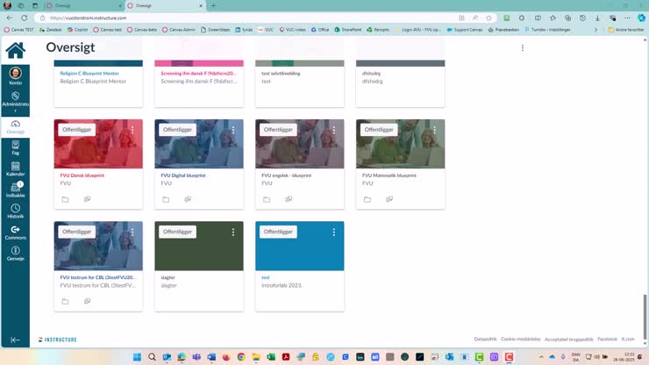
Task: Open discussions icon on FVU testrum card
Action: coord(88,301)
